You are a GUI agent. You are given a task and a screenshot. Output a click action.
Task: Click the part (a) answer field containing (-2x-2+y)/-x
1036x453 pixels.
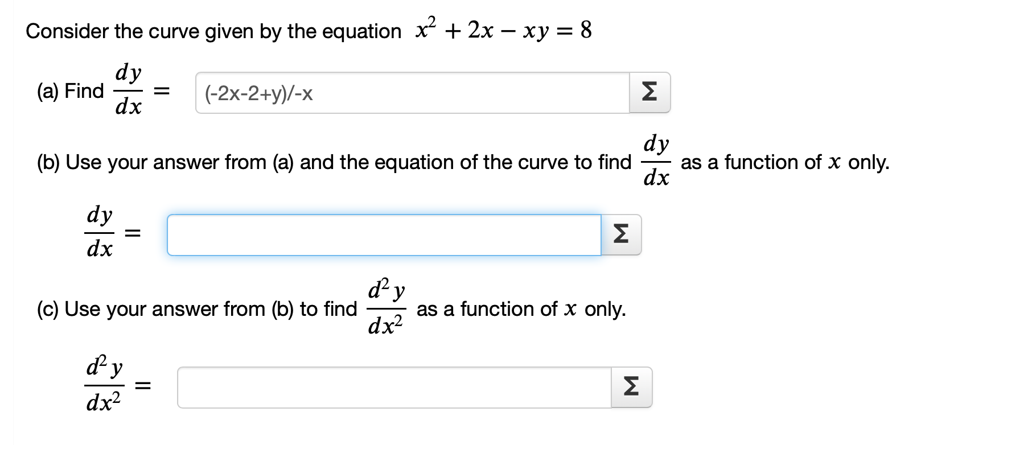click(x=413, y=93)
